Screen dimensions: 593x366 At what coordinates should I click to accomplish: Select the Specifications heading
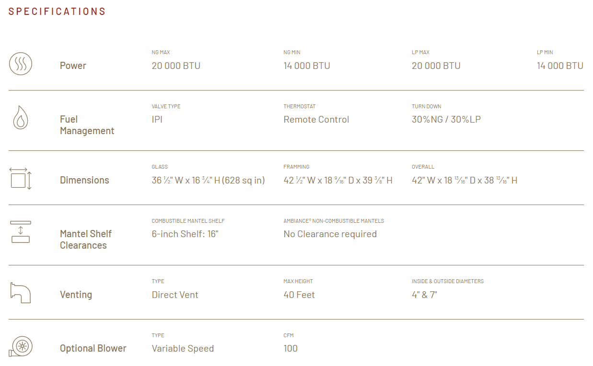[x=57, y=11]
